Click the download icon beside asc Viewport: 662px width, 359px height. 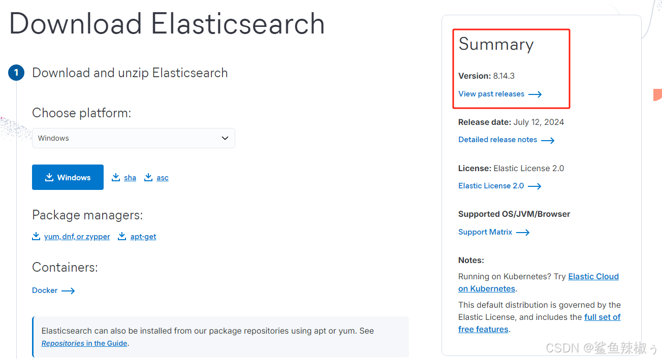tap(148, 177)
